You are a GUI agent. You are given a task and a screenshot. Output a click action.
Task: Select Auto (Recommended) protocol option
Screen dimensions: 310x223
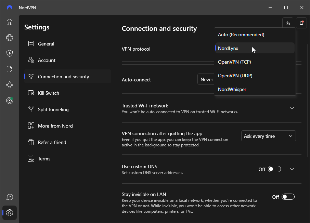pyautogui.click(x=255, y=35)
